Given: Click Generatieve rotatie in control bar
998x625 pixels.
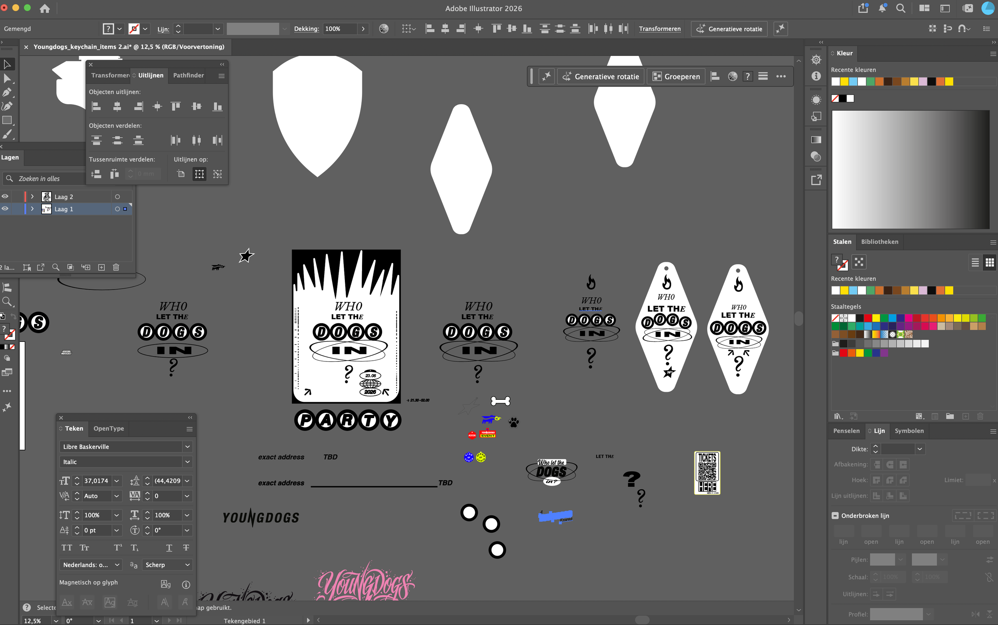Looking at the screenshot, I should tap(729, 29).
